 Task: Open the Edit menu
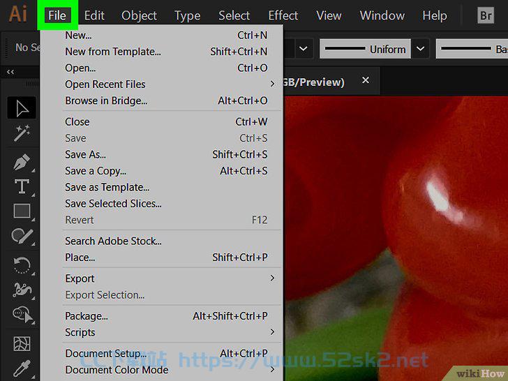tap(94, 15)
